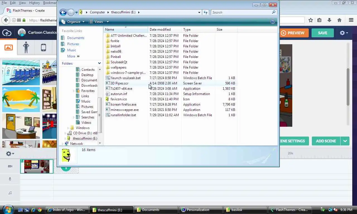Launch Chrome from quick launch
The width and height of the screenshot is (357, 214).
(40, 210)
